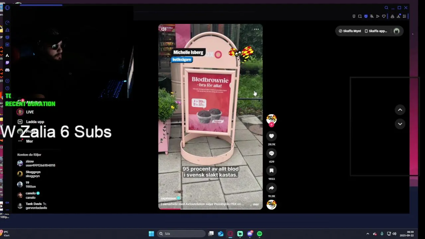425x239 pixels.
Task: Share the video using the arrow icon
Action: point(271,188)
